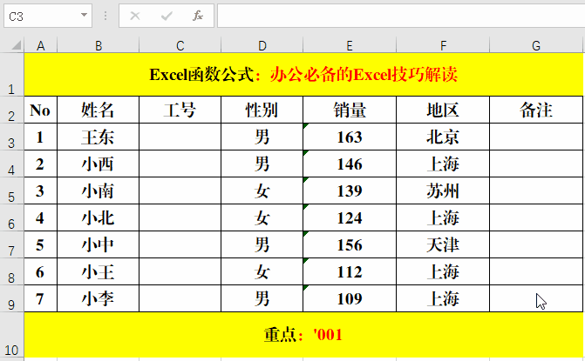Click the 性别 header cell

tap(262, 110)
